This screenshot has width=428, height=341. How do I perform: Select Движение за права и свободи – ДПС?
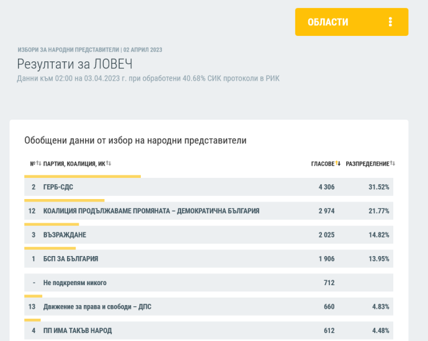pos(209,307)
